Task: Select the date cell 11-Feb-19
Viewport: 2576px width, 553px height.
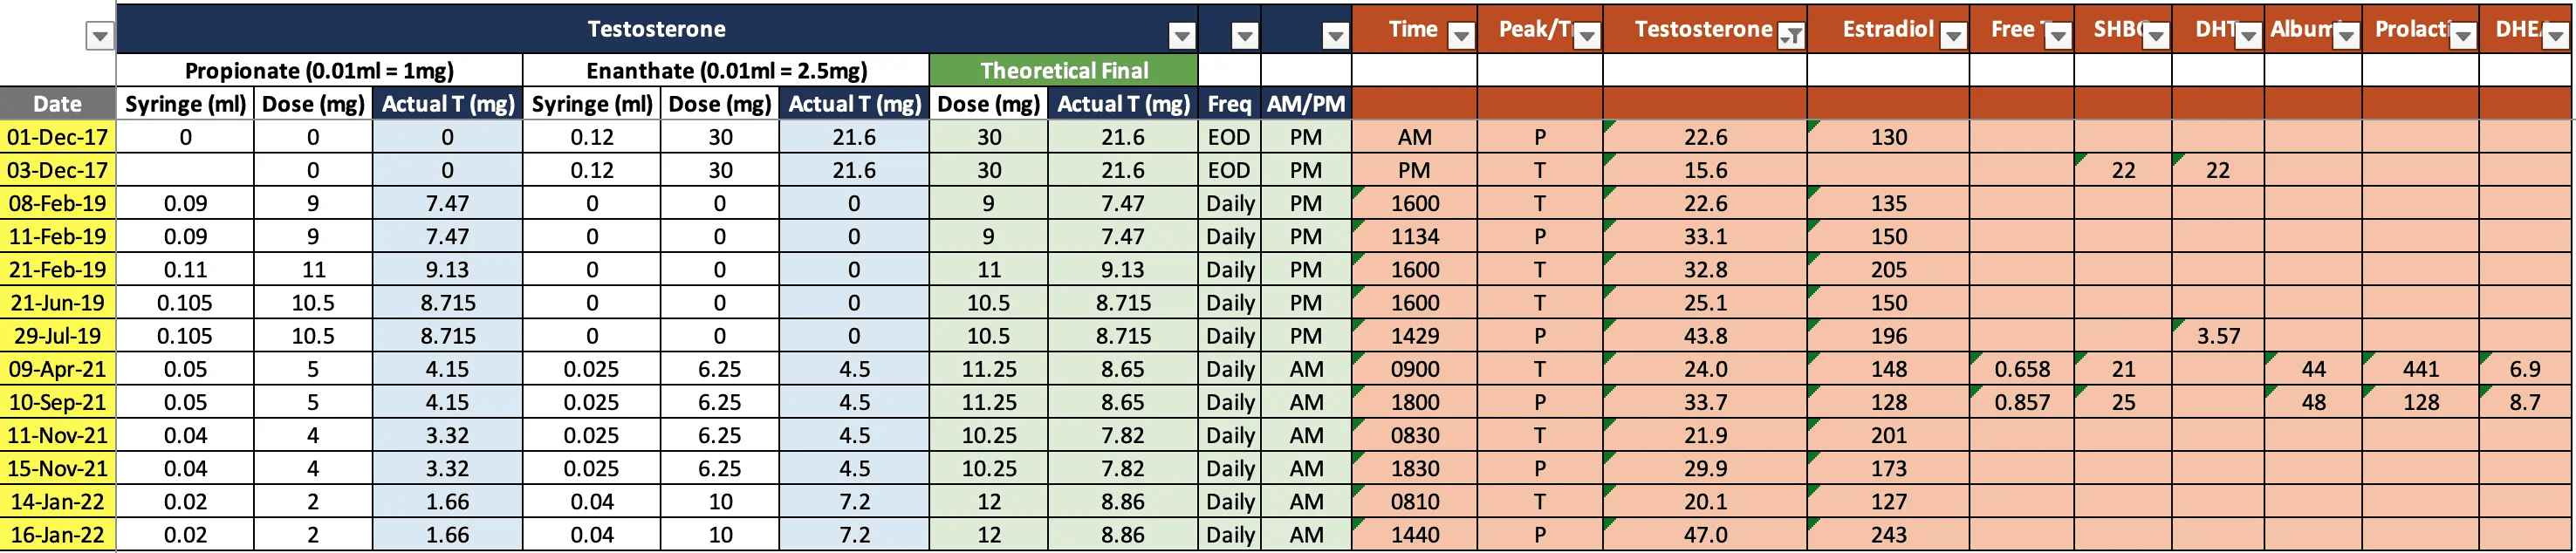Action: coord(58,236)
